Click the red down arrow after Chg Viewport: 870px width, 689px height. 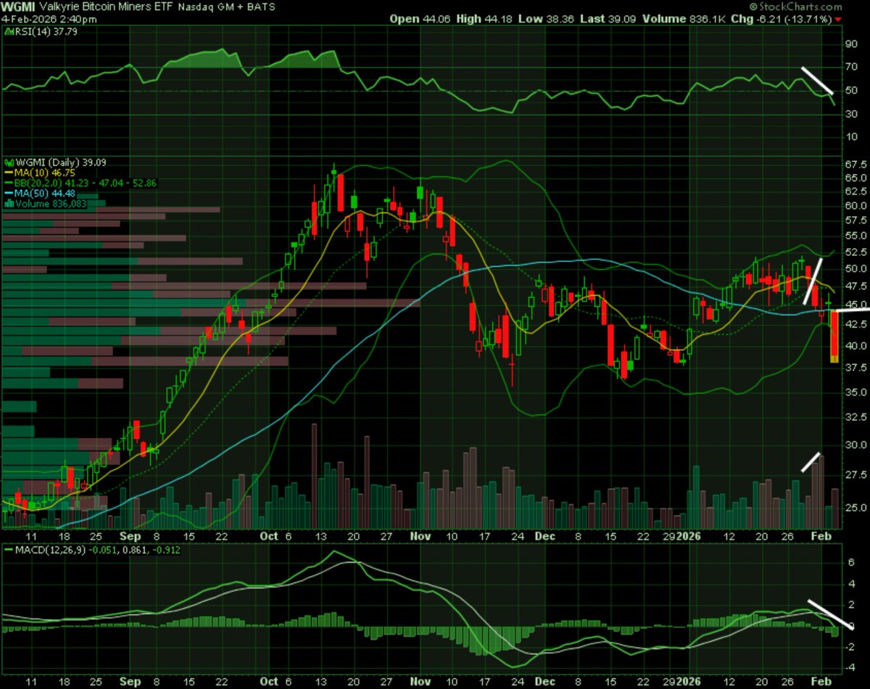(x=839, y=20)
